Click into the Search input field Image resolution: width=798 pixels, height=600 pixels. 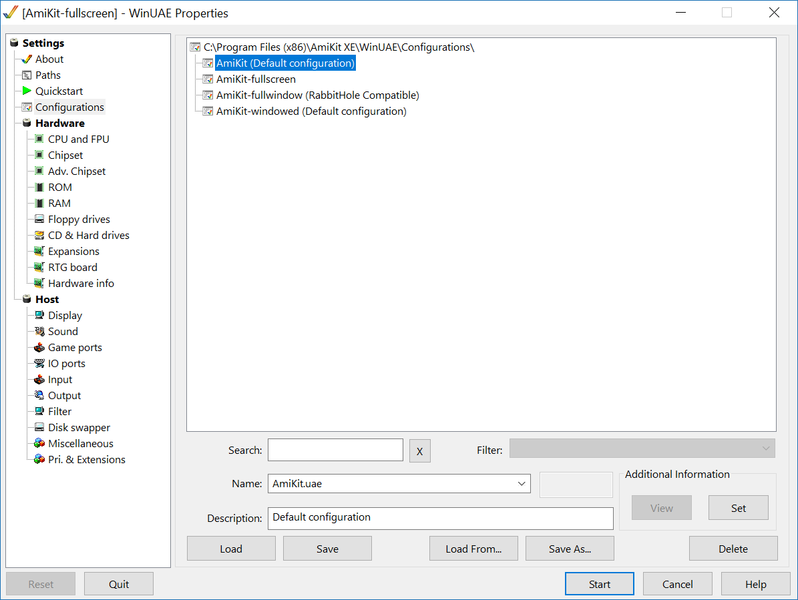[335, 450]
